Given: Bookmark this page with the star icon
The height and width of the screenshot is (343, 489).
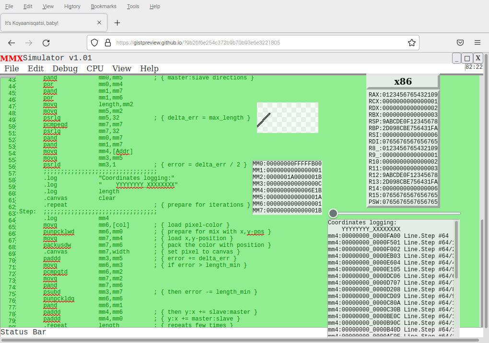Looking at the screenshot, I should tap(411, 43).
